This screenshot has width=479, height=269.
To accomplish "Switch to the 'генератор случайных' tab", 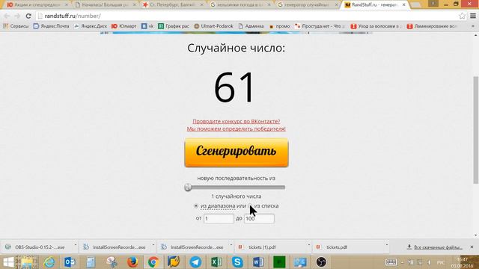I will click(308, 5).
